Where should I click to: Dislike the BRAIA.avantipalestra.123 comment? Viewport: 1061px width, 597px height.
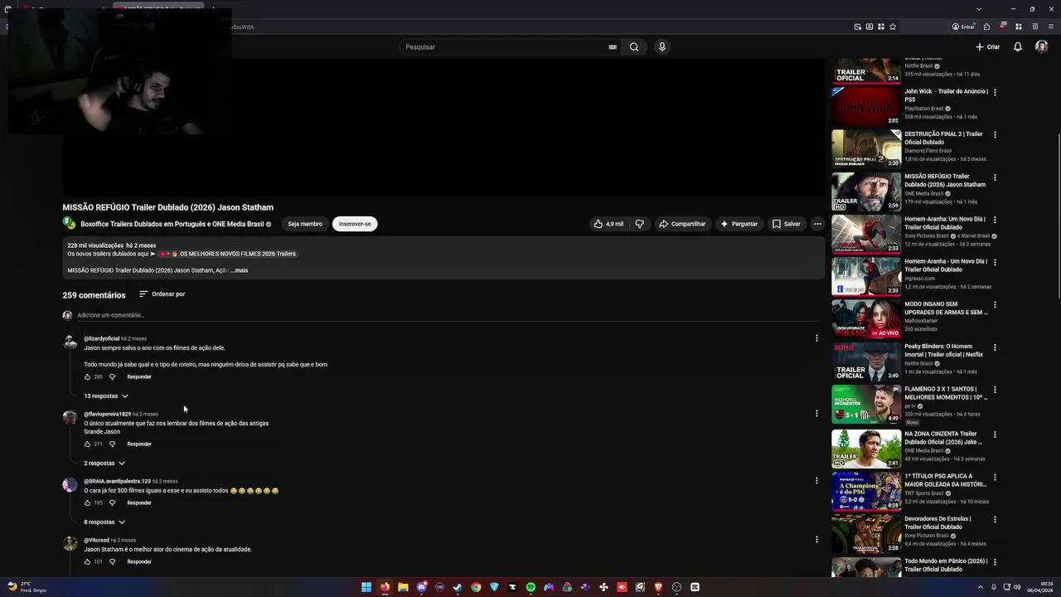[113, 503]
